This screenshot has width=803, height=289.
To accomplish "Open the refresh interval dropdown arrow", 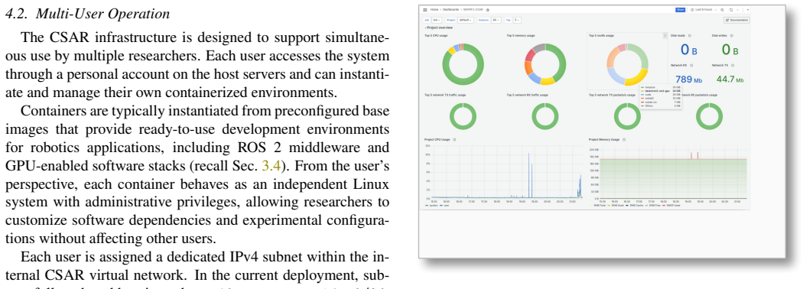I will coord(737,10).
